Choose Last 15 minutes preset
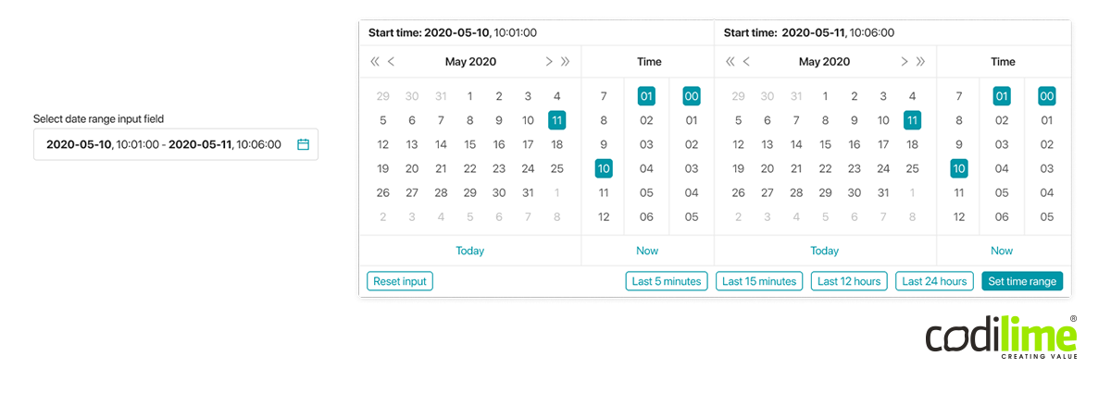The height and width of the screenshot is (393, 1111). click(x=759, y=281)
